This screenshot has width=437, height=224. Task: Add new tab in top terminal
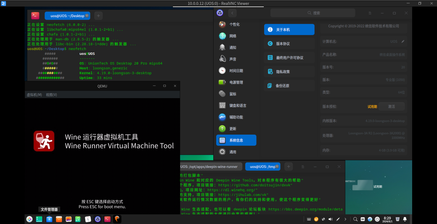pyautogui.click(x=99, y=16)
